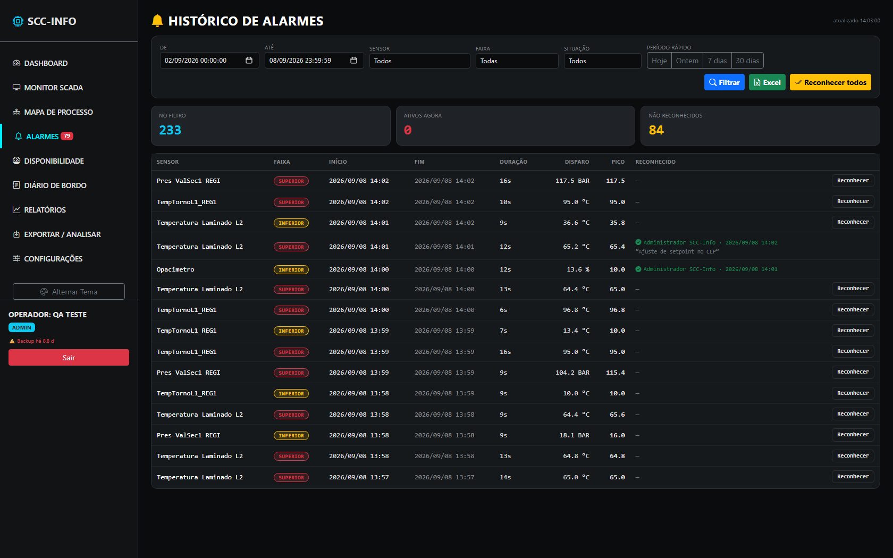Open the Sensor dropdown showing Todos
893x558 pixels.
click(419, 61)
